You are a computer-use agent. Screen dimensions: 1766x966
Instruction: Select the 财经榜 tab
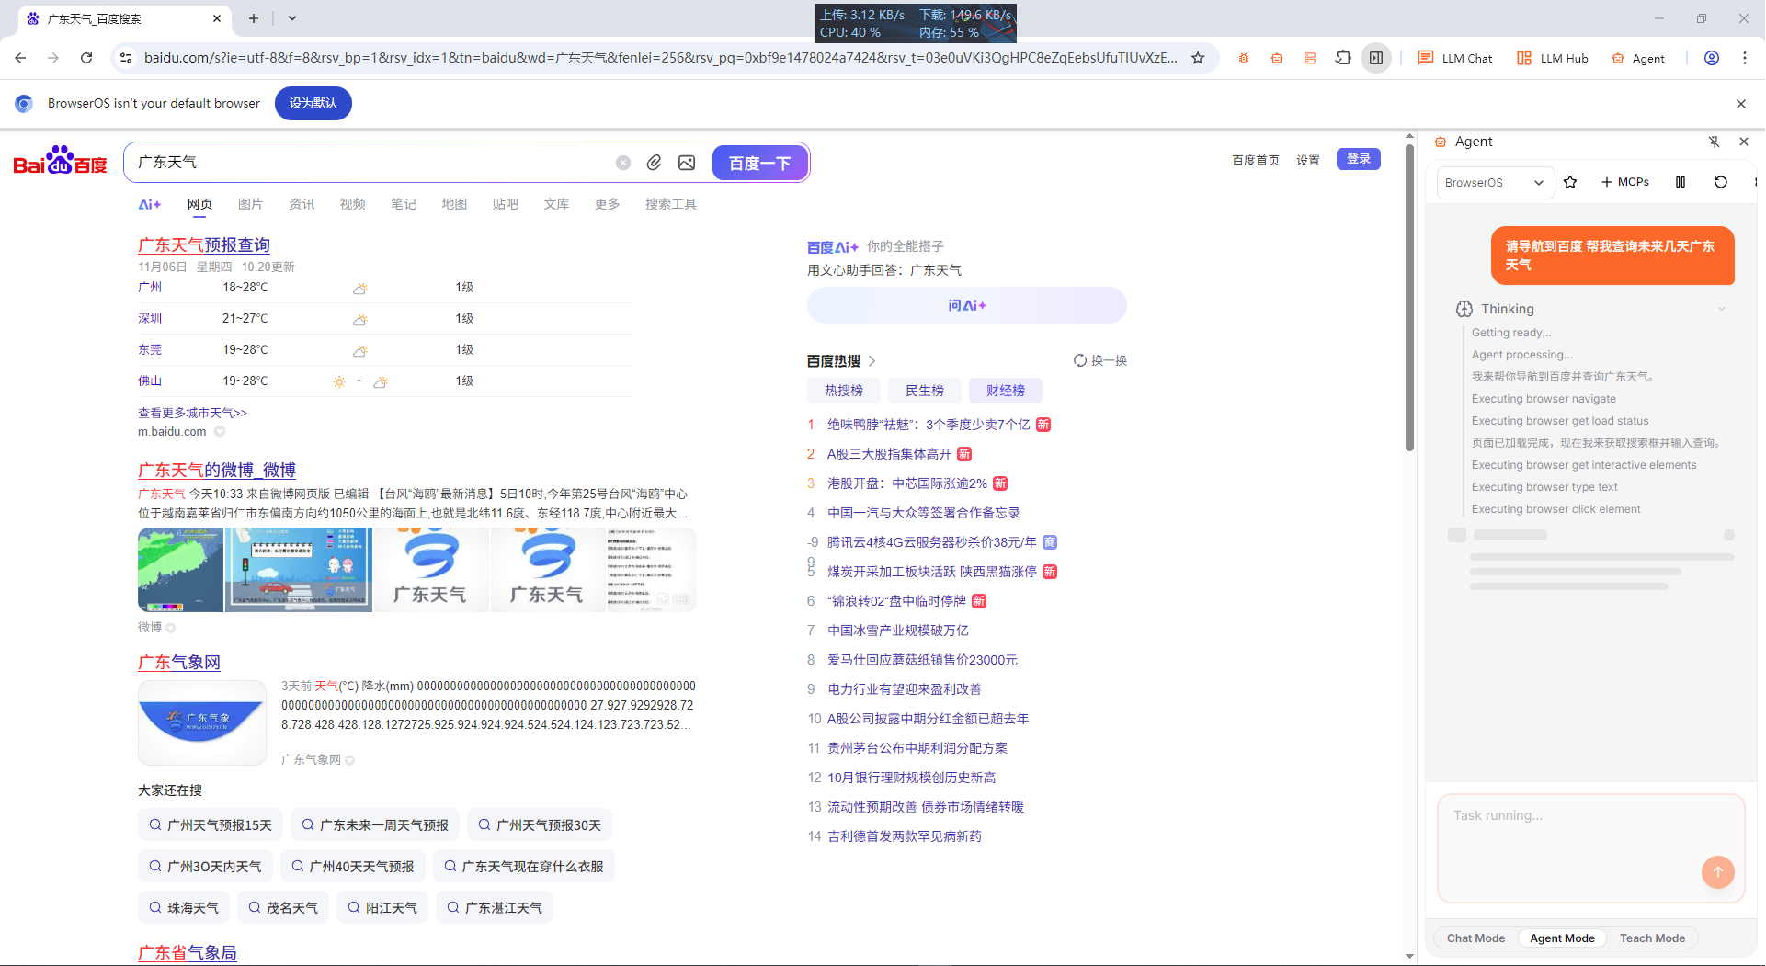tap(1006, 391)
